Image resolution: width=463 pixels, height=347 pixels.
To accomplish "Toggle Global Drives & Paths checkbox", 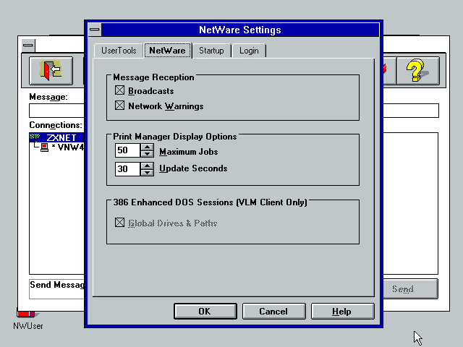I will (119, 223).
